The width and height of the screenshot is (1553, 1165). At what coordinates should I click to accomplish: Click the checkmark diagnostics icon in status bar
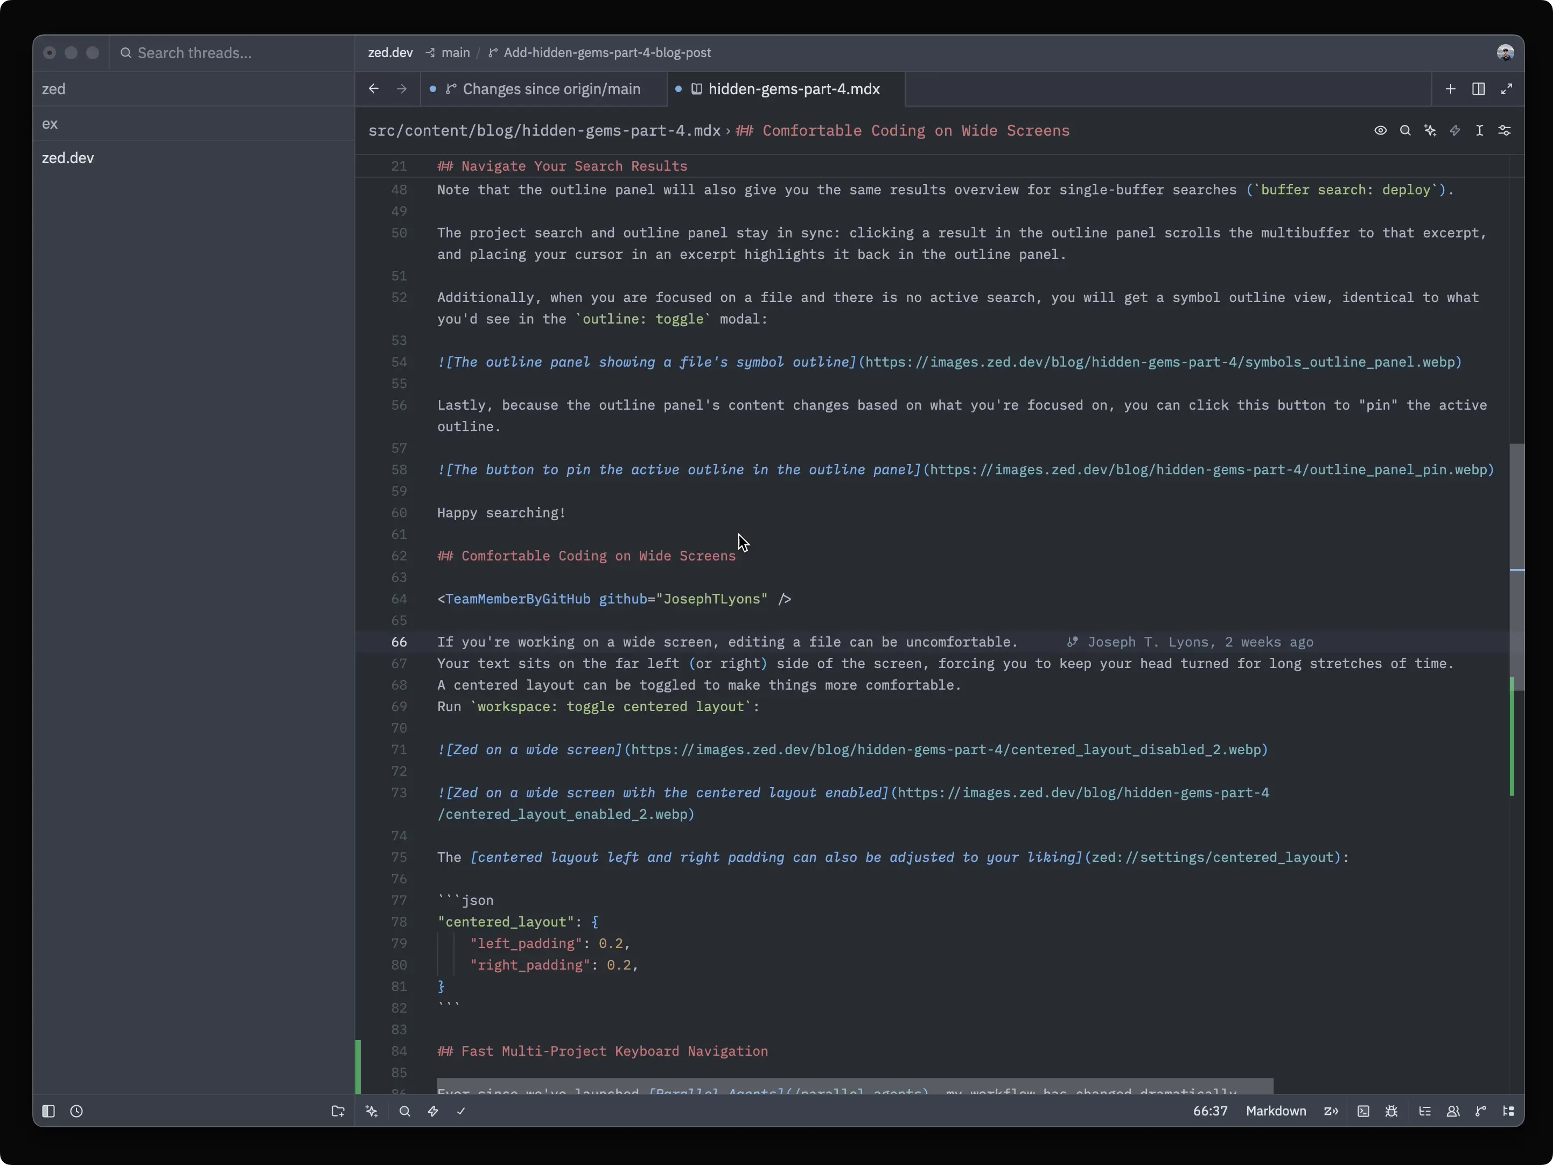[460, 1111]
